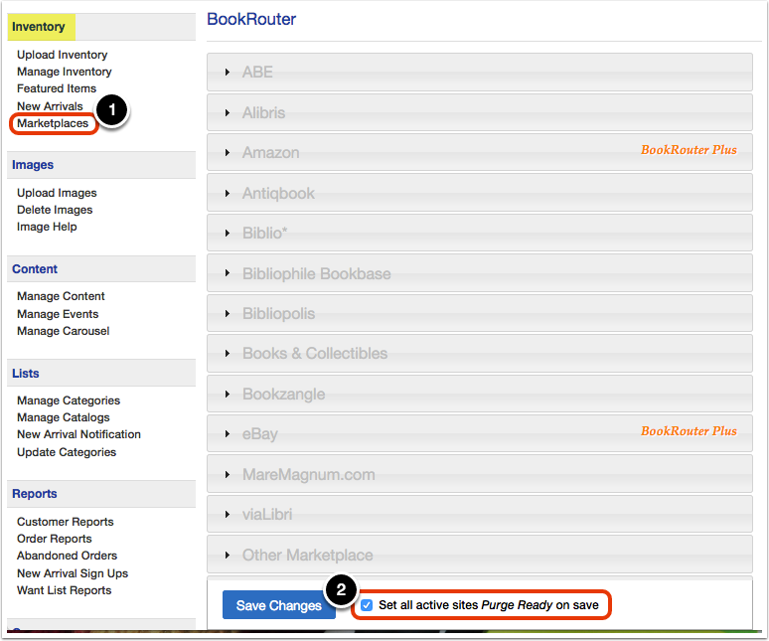Screen dimensions: 769x641
Task: Open Manage Events link
Action: [x=58, y=314]
